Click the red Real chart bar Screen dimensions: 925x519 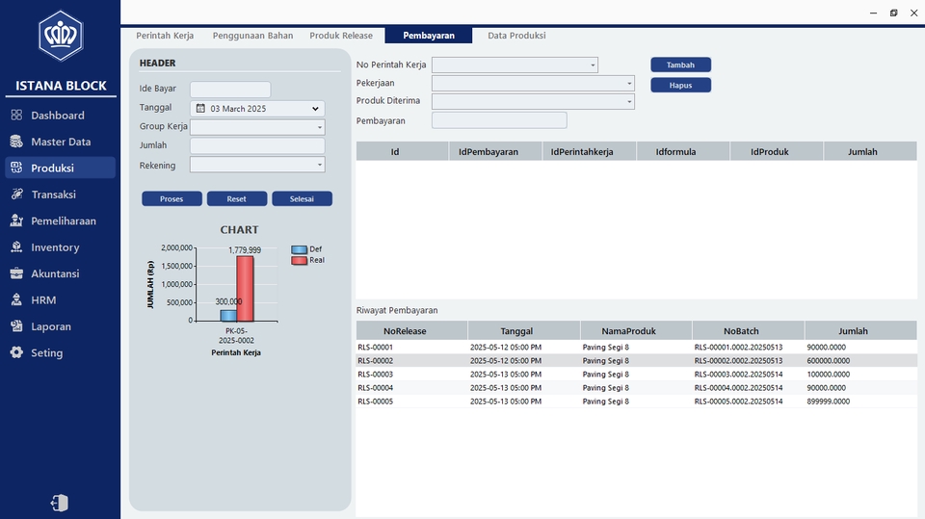pyautogui.click(x=245, y=289)
